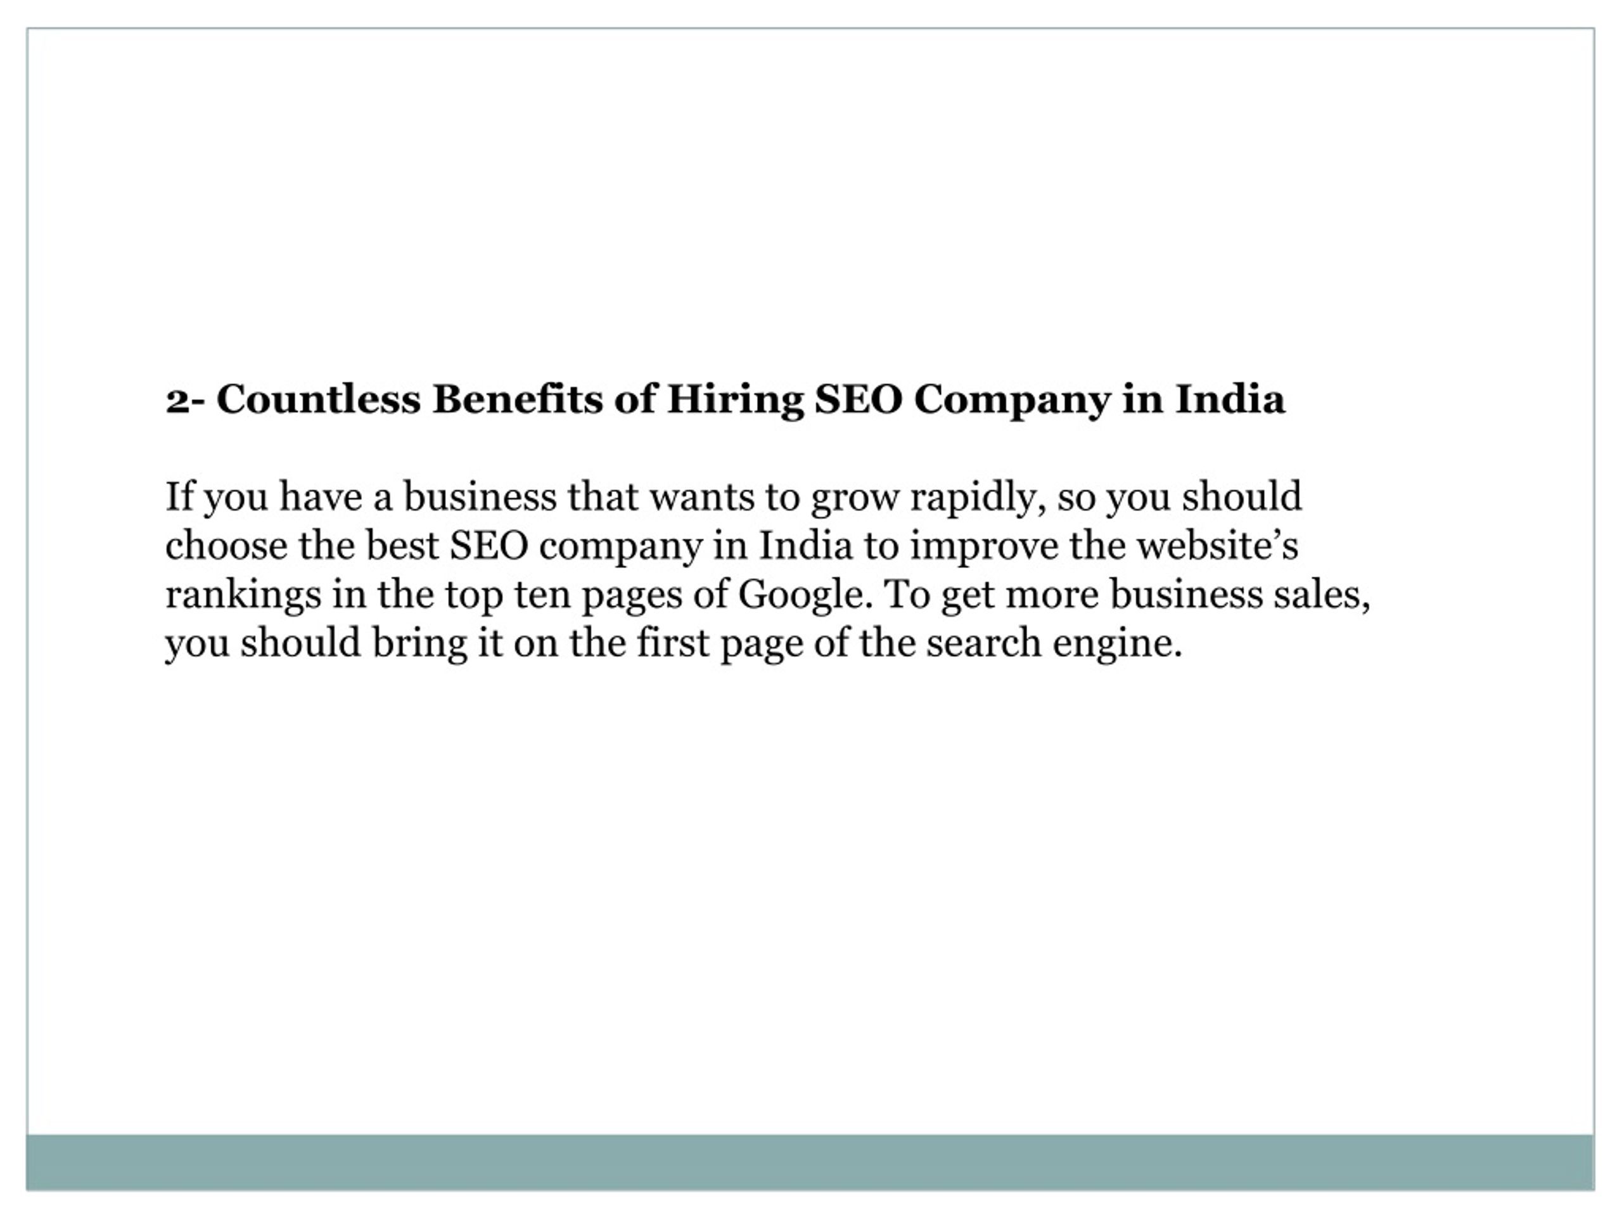Click the paragraph line starting "If you have"
The width and height of the screenshot is (1622, 1217).
(x=733, y=499)
